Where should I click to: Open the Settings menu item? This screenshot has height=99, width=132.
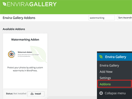coord(105,78)
